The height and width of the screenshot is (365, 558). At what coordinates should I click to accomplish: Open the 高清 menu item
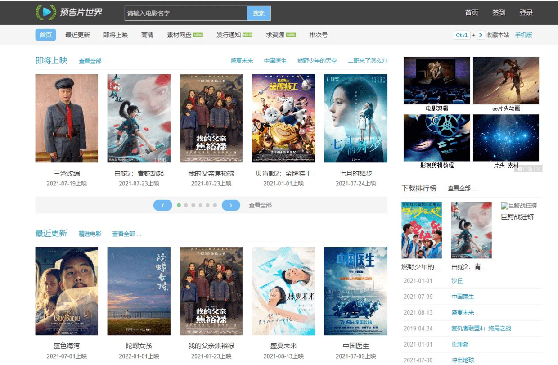click(147, 35)
